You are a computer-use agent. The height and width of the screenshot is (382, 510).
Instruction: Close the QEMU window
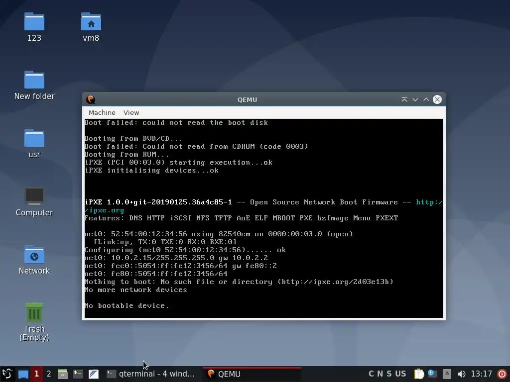point(437,99)
